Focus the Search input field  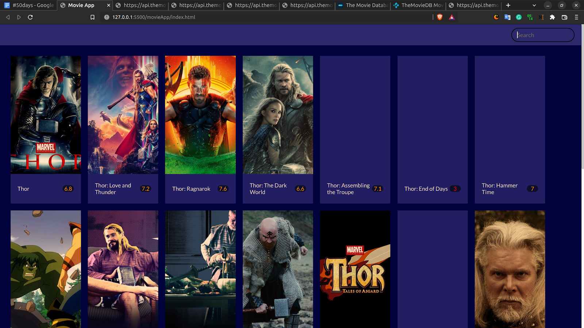(543, 35)
